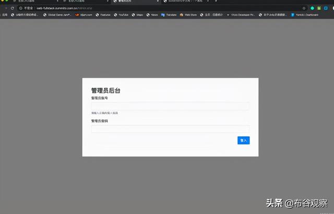Focus the browser address bar URL
334x214 pixels.
[x=64, y=8]
